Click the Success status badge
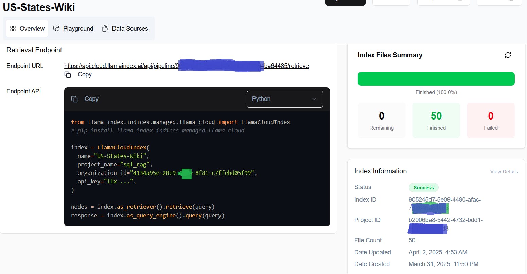 [423, 187]
